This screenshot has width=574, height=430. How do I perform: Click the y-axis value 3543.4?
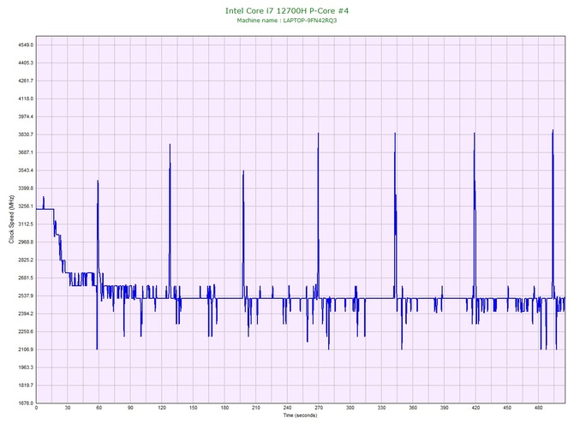click(x=26, y=170)
